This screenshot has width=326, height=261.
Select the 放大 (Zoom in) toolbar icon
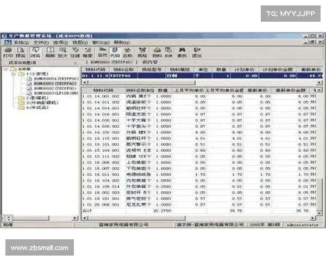62,53
